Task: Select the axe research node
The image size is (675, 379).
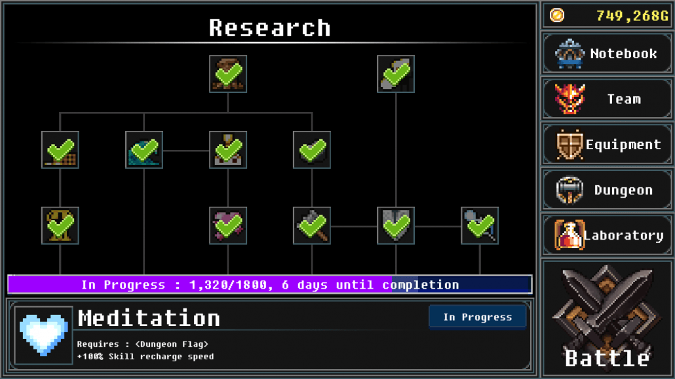Action: click(312, 225)
